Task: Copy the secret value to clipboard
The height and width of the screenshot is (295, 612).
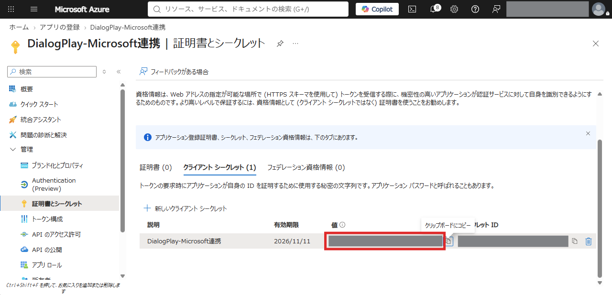Action: pos(449,241)
